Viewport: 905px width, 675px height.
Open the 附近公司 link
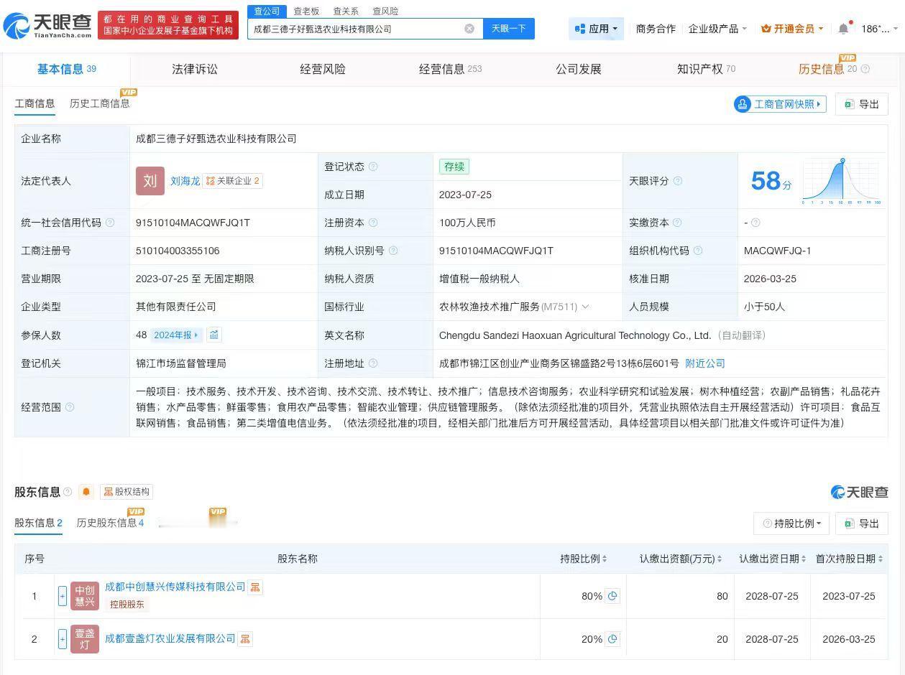point(705,363)
